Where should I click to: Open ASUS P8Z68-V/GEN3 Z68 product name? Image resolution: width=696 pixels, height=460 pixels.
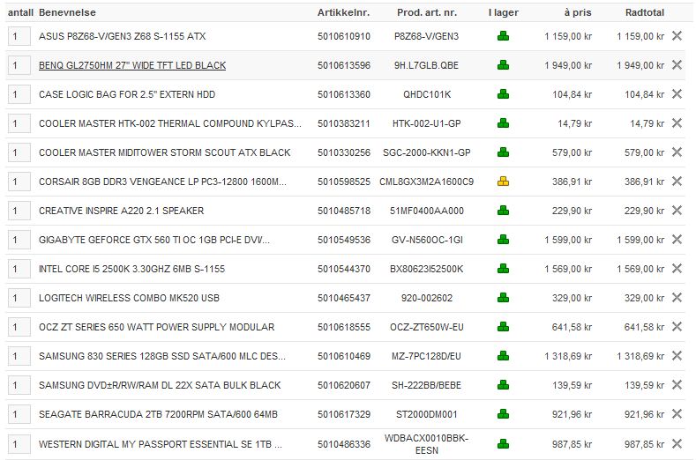click(122, 36)
